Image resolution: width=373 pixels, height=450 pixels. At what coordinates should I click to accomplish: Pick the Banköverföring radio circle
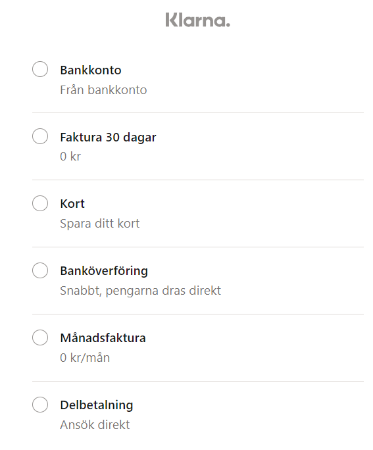click(40, 270)
